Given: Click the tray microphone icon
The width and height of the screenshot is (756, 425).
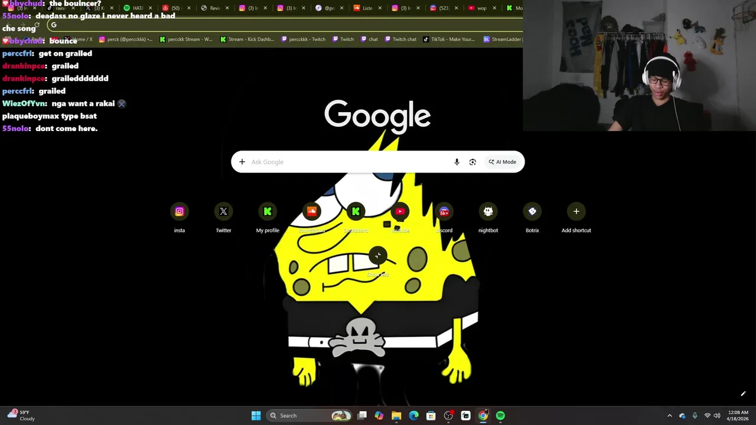Looking at the screenshot, I should pyautogui.click(x=695, y=416).
